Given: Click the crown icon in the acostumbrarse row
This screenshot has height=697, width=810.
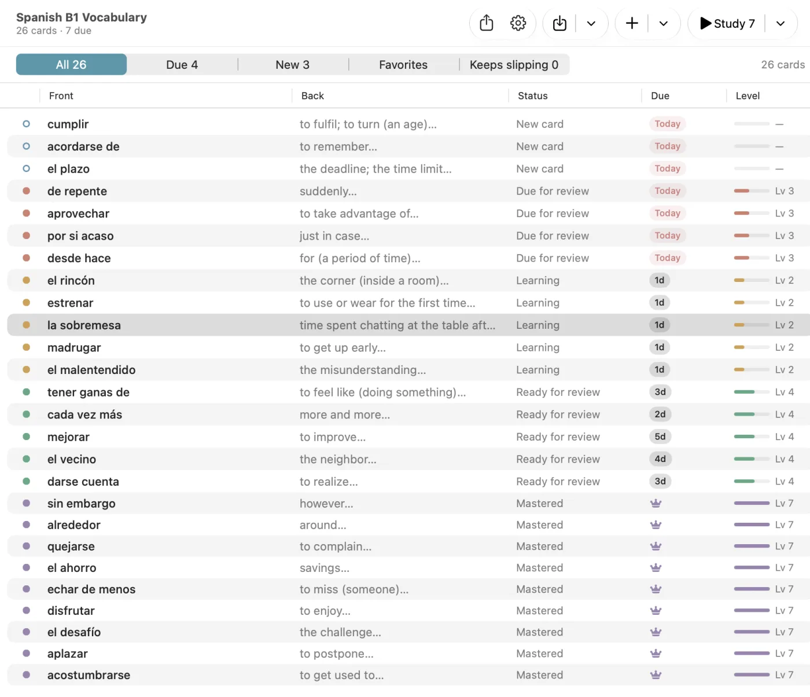Looking at the screenshot, I should pyautogui.click(x=656, y=674).
